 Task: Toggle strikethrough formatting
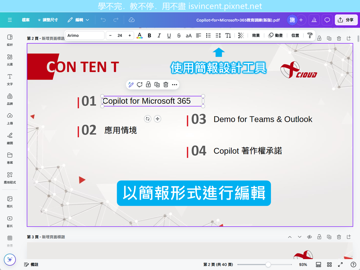pyautogui.click(x=179, y=36)
